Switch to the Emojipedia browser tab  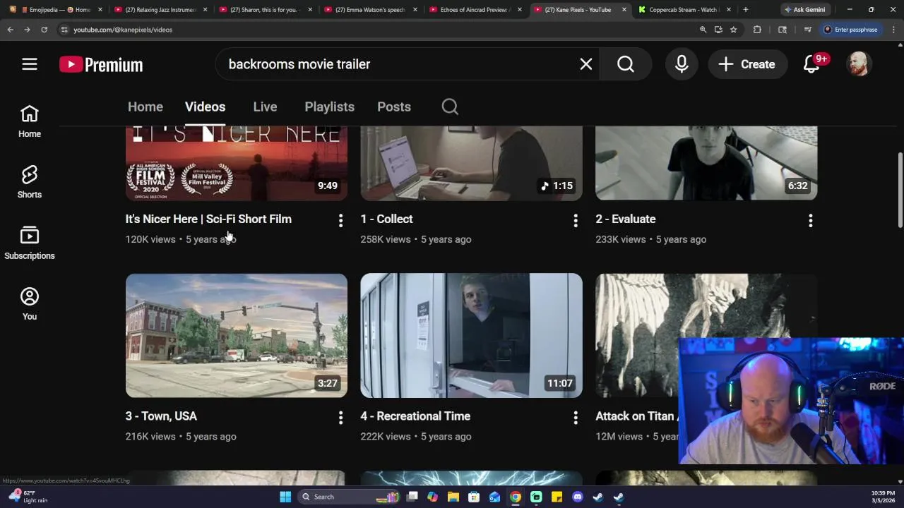(55, 10)
